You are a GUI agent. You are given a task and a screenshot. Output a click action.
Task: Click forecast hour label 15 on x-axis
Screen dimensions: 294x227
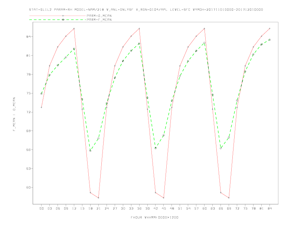[82, 208]
